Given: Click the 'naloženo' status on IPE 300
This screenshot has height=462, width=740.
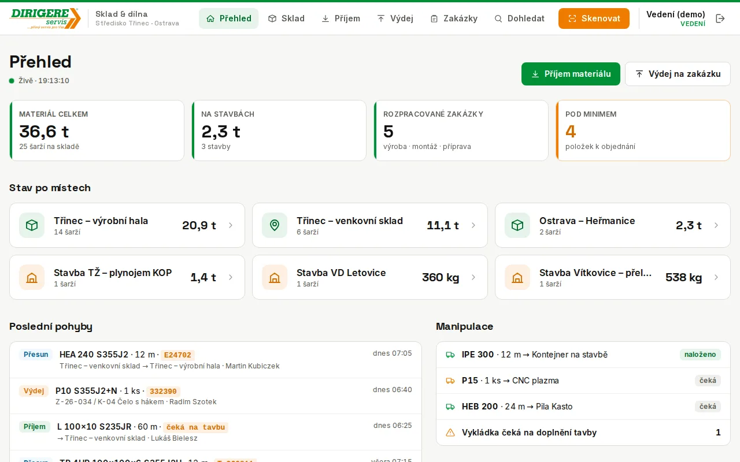Looking at the screenshot, I should [x=700, y=355].
